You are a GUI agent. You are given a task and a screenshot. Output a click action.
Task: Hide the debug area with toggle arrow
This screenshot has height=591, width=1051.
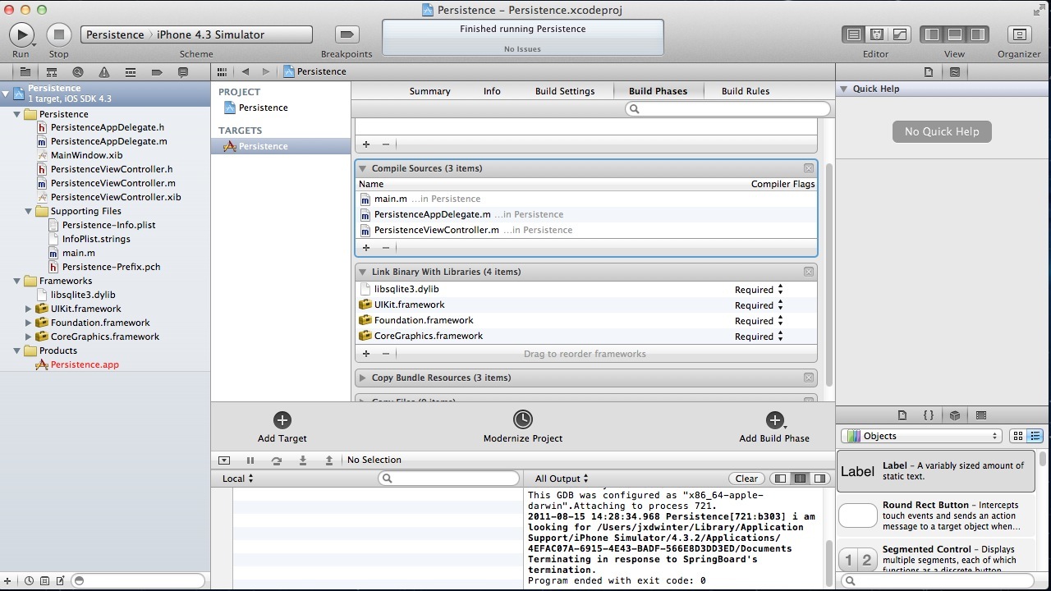coord(224,460)
